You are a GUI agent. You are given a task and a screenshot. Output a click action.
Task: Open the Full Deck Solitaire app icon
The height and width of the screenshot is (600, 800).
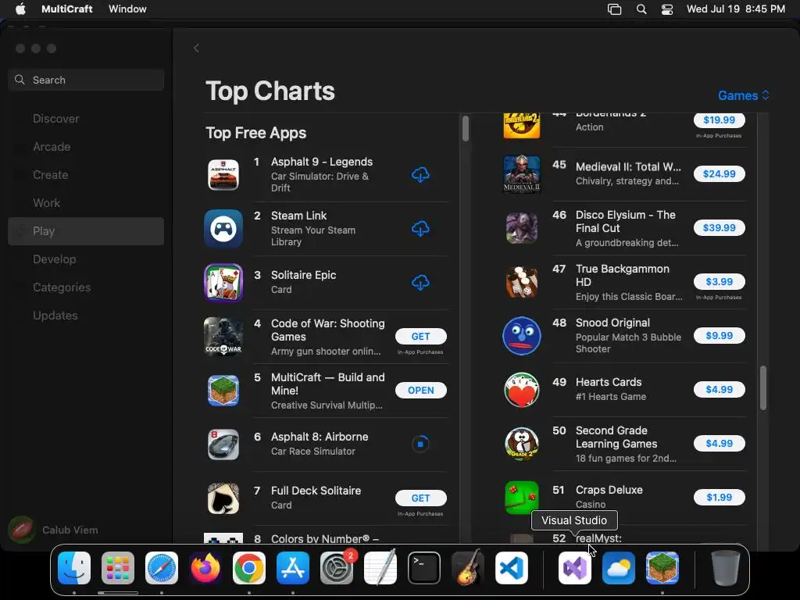click(223, 498)
